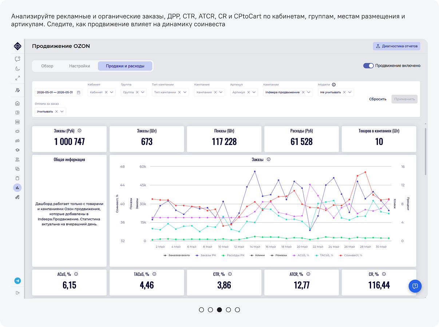The width and height of the screenshot is (439, 327).
Task: Toggle ACoS, % legend series
Action: pyautogui.click(x=301, y=255)
